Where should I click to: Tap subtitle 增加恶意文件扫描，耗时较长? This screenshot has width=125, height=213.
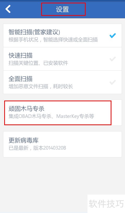(41, 86)
